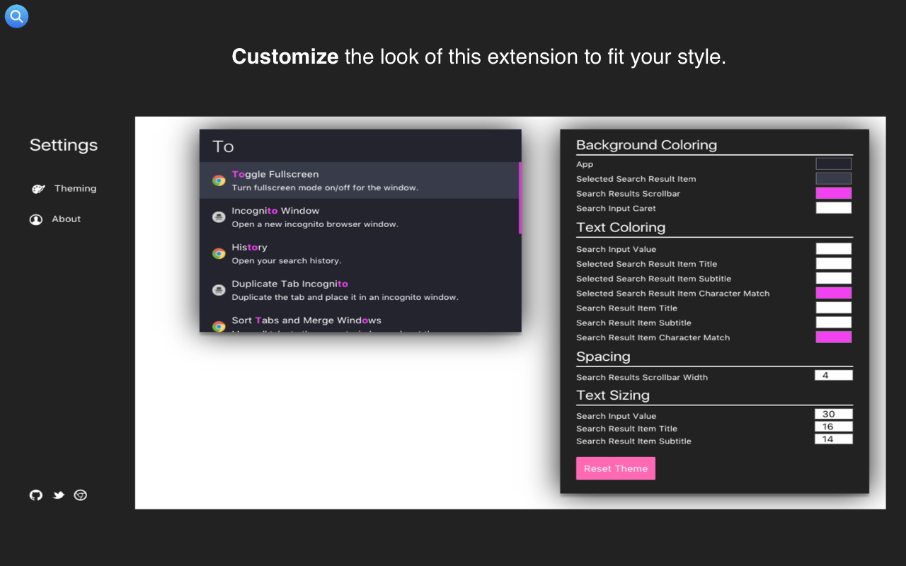
Task: Select the Duplicate Tab Incognito result
Action: [x=360, y=290]
